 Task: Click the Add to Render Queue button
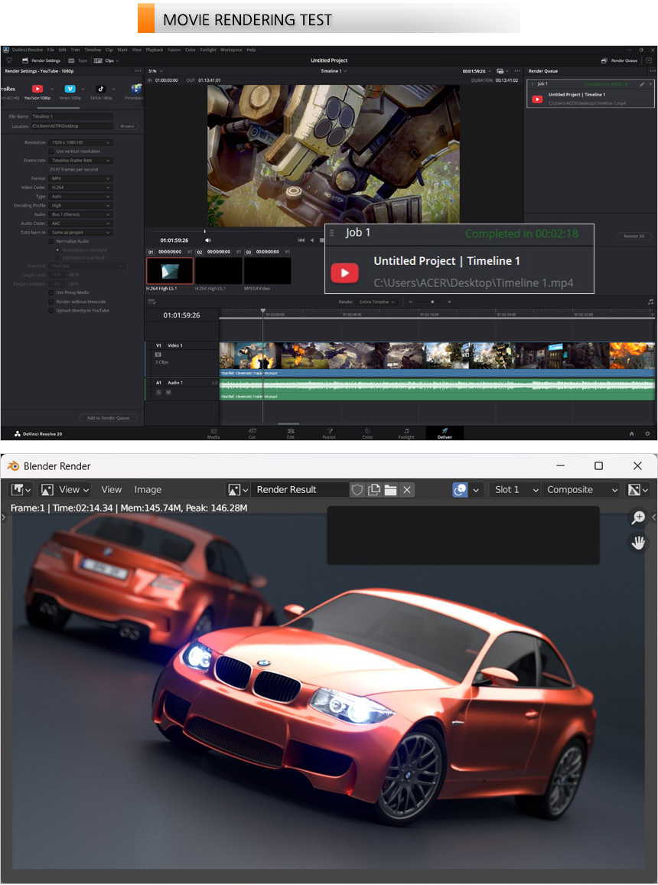(x=109, y=418)
